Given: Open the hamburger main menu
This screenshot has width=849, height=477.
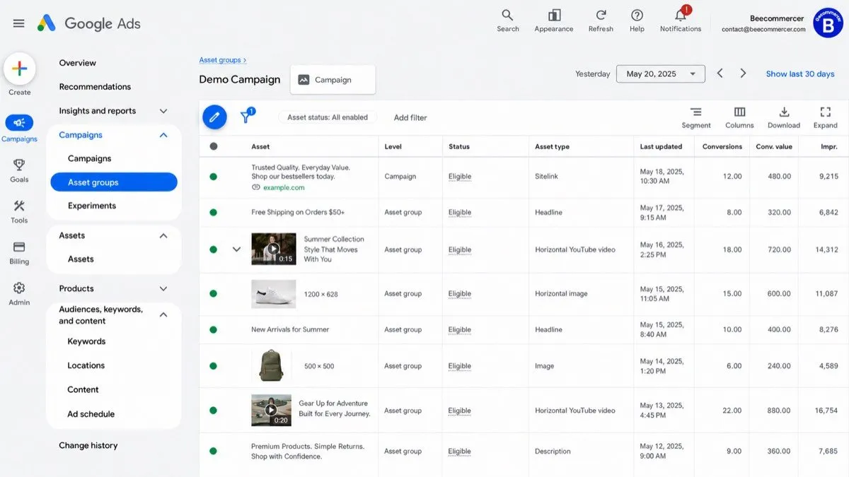Looking at the screenshot, I should [19, 23].
